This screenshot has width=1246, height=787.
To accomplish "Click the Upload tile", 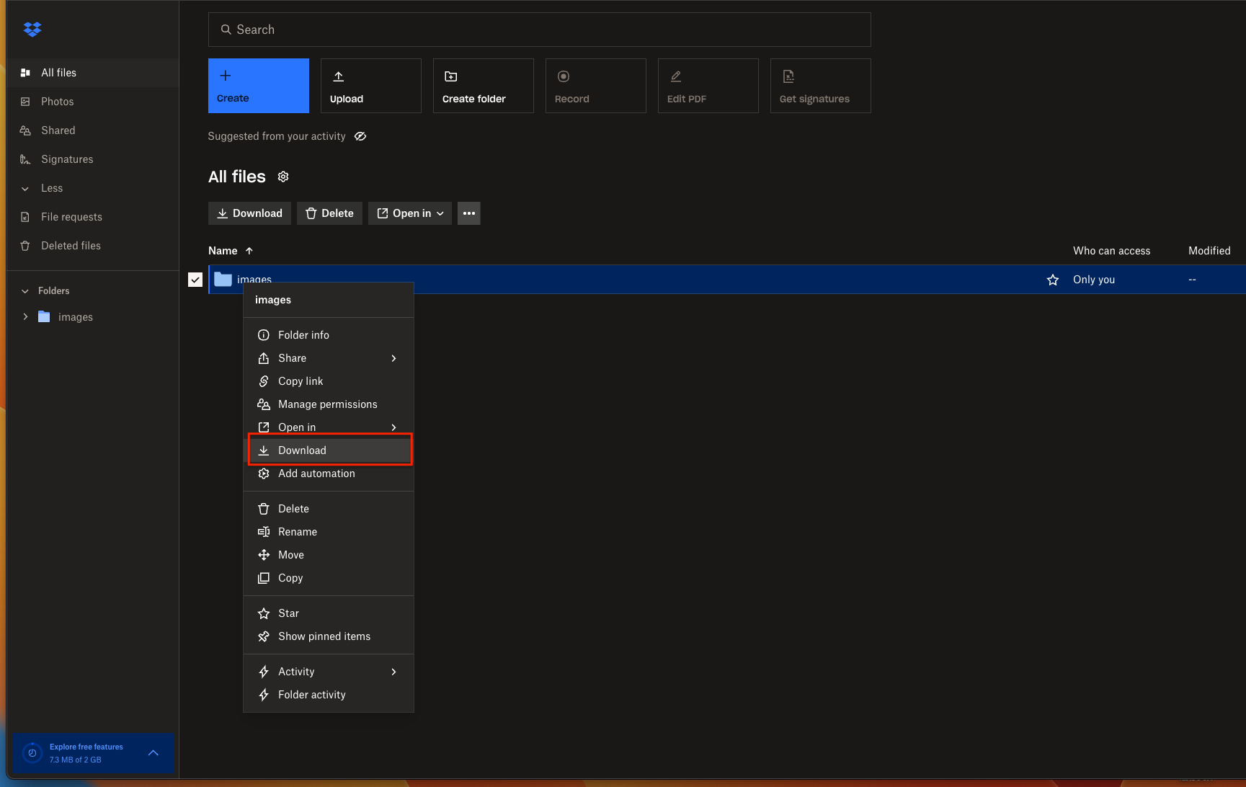I will (371, 86).
